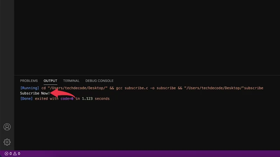Click the warnings triangle icon in status bar

pyautogui.click(x=15, y=154)
